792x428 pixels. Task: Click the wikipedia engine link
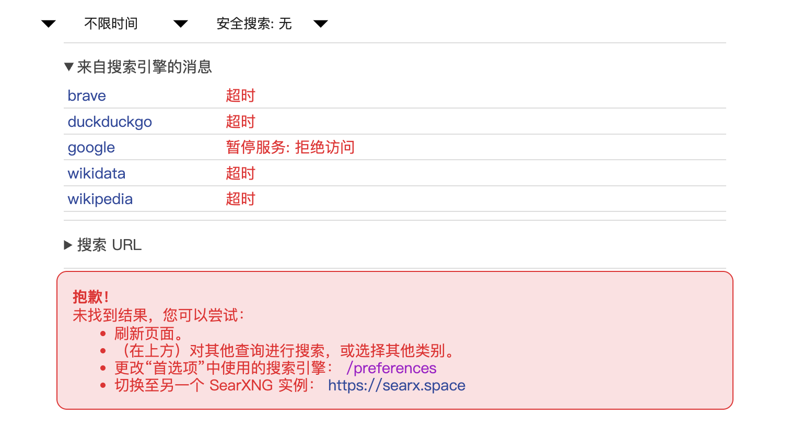100,199
